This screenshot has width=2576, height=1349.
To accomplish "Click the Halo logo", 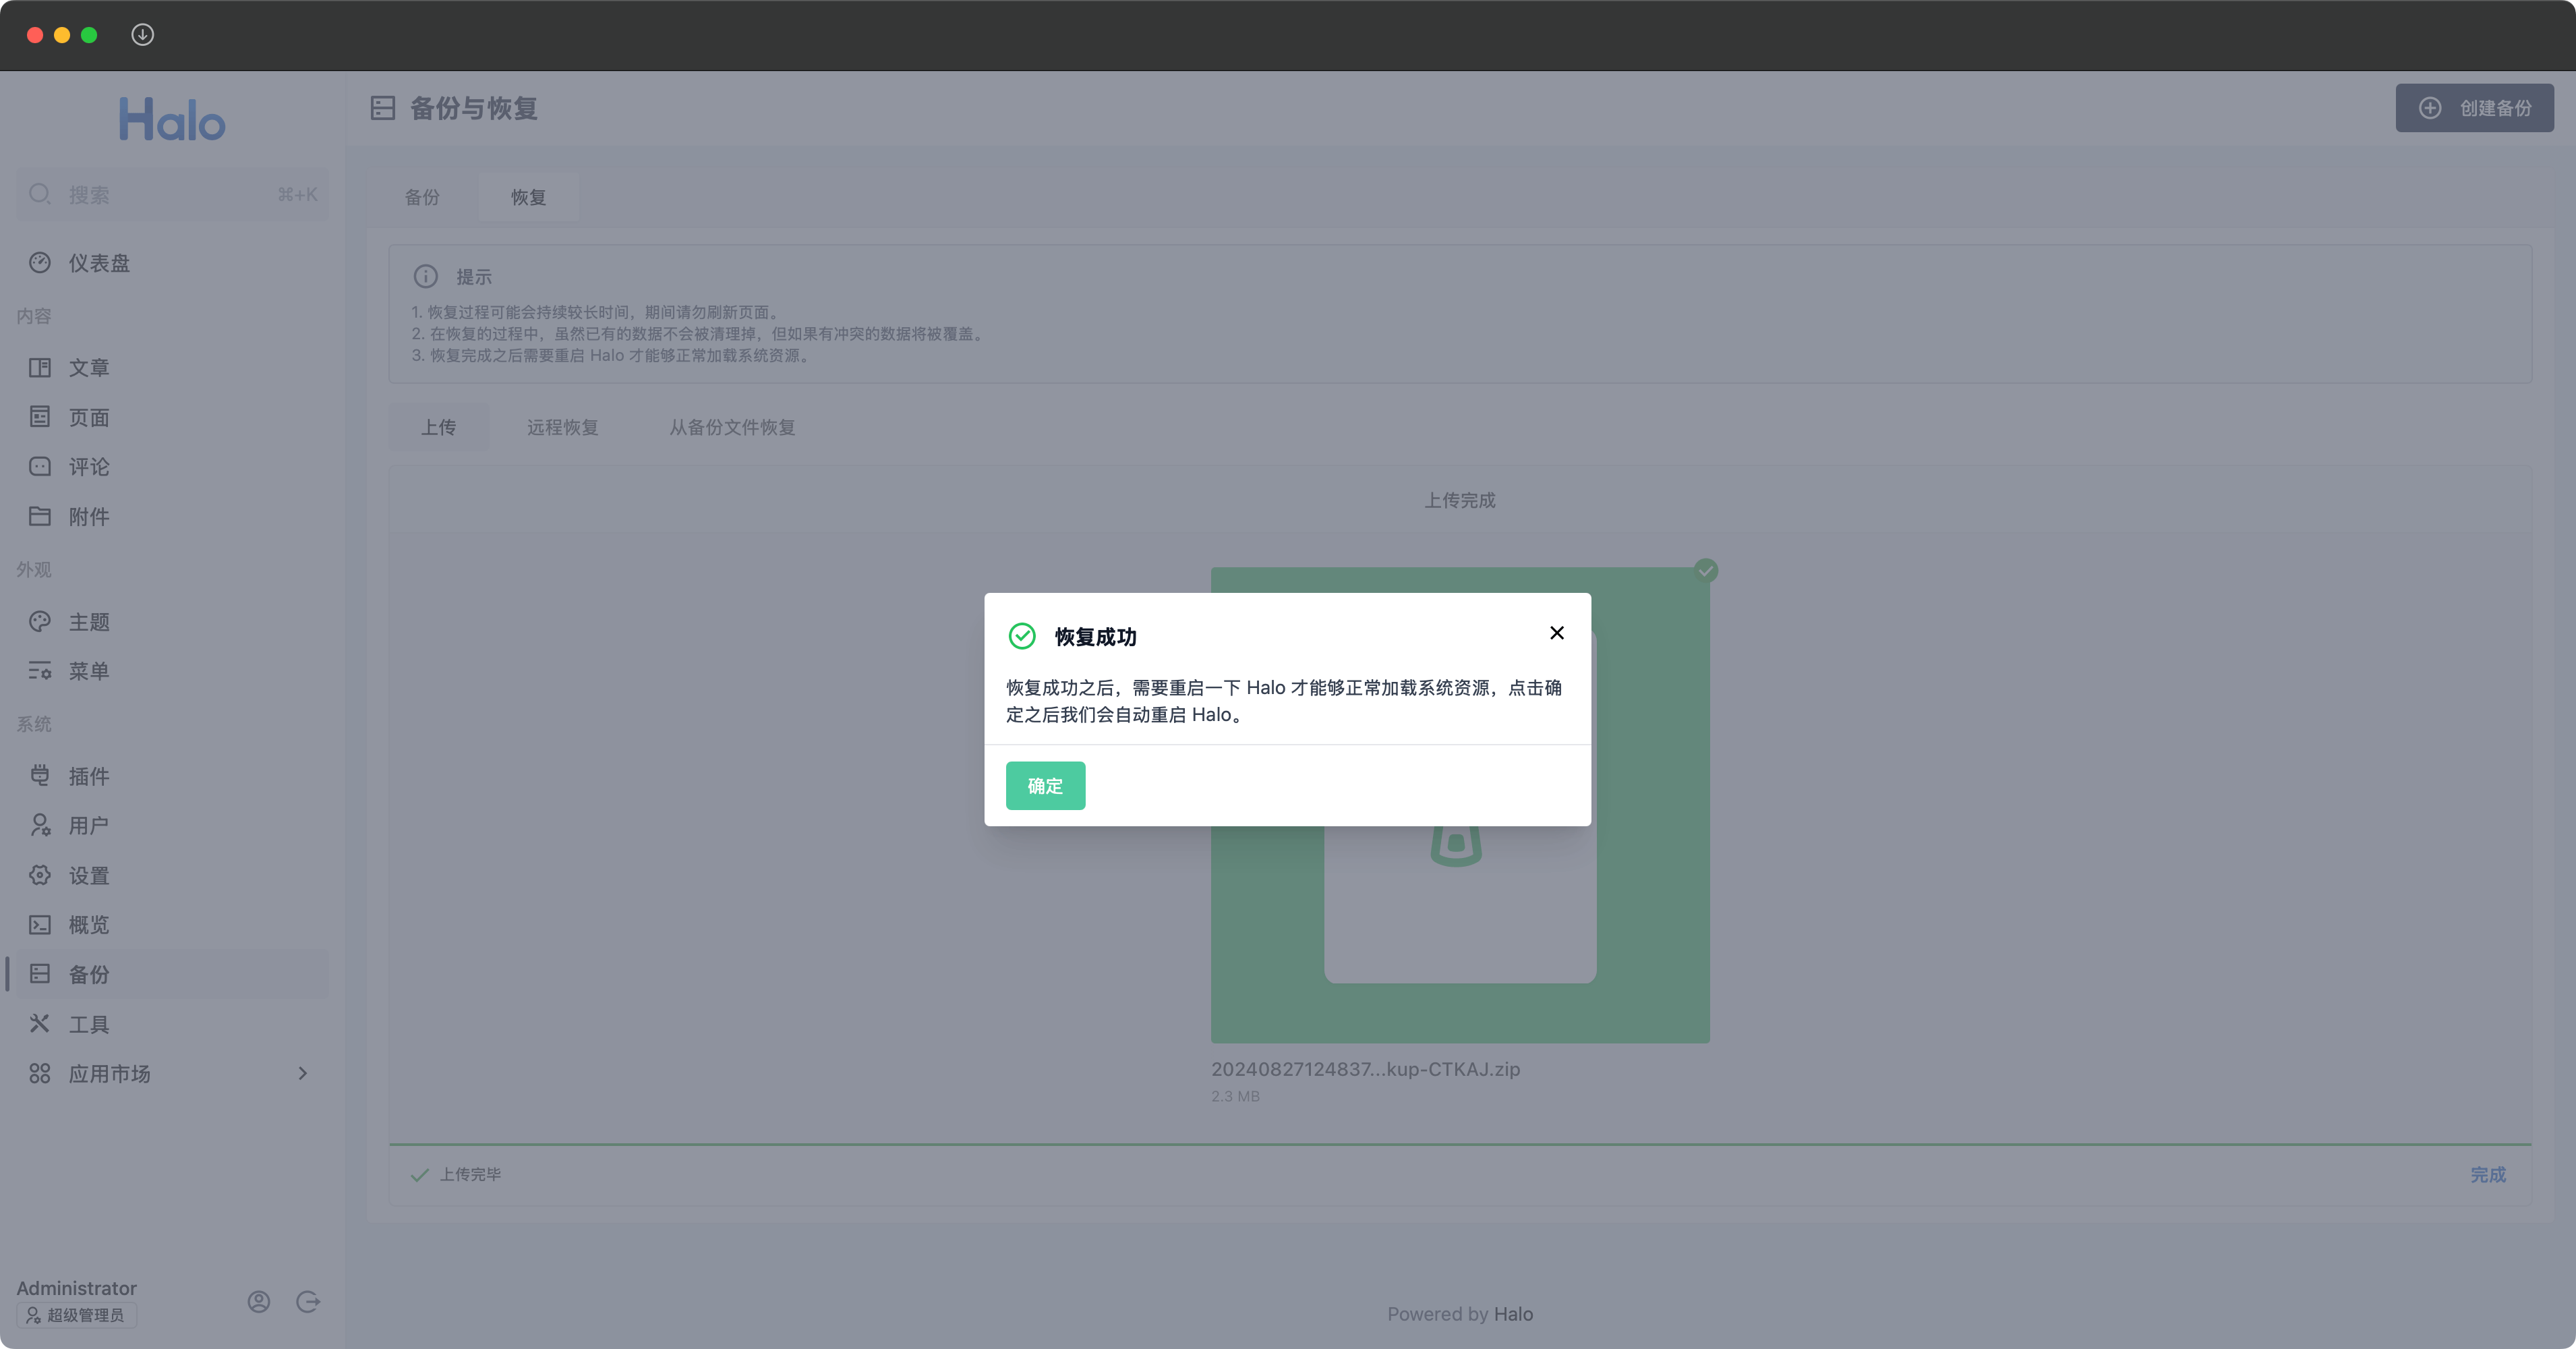I will tap(172, 119).
